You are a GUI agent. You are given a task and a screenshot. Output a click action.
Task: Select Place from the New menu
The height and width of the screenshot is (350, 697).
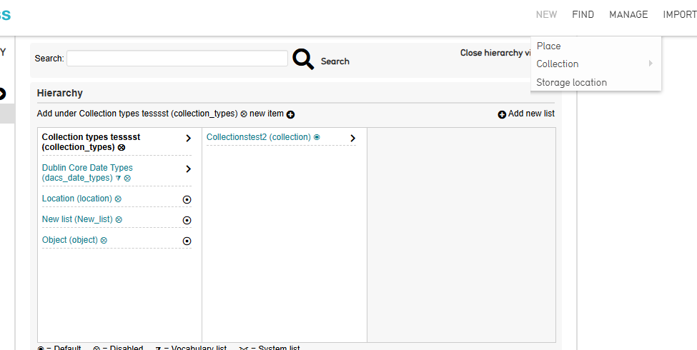549,46
